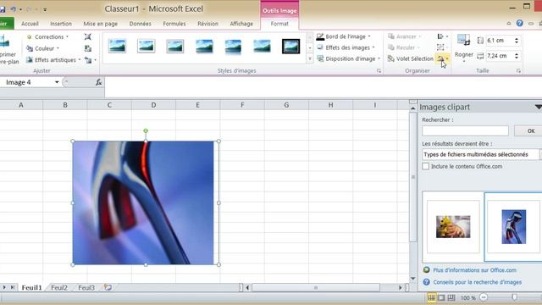Click the shape width icon
542x305 pixels.
click(x=480, y=56)
